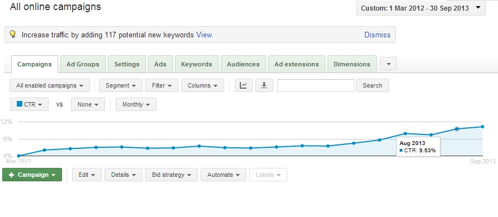Open the Bid strategy menu
498x217 pixels.
click(172, 175)
